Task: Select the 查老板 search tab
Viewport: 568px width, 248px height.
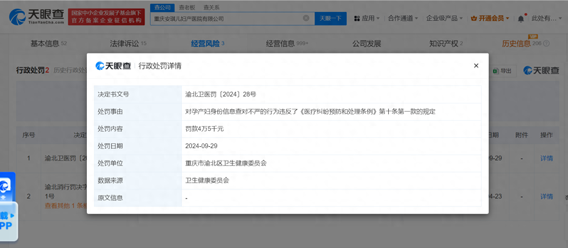Action: click(187, 8)
